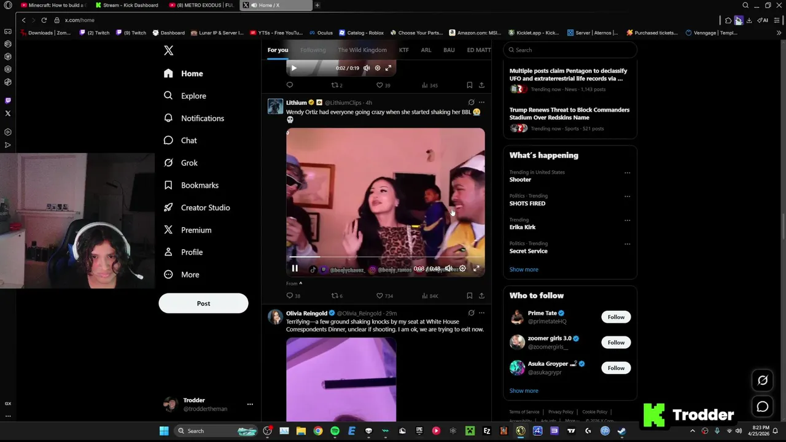Image resolution: width=786 pixels, height=442 pixels.
Task: Open the X logo home link
Action: click(x=169, y=51)
